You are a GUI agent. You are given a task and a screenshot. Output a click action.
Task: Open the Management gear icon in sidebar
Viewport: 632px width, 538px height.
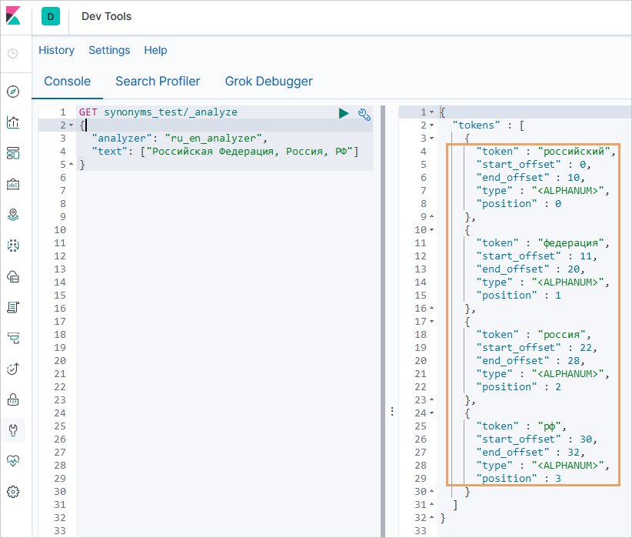coord(13,491)
